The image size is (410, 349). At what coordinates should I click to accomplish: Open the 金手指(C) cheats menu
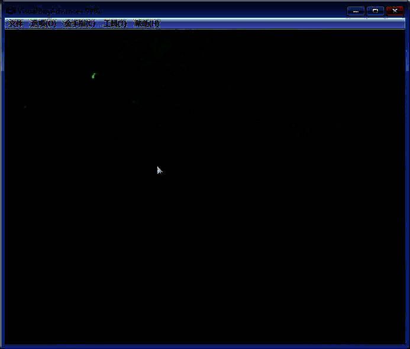[x=79, y=24]
